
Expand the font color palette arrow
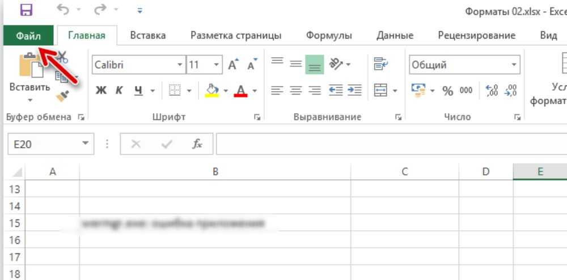point(255,91)
